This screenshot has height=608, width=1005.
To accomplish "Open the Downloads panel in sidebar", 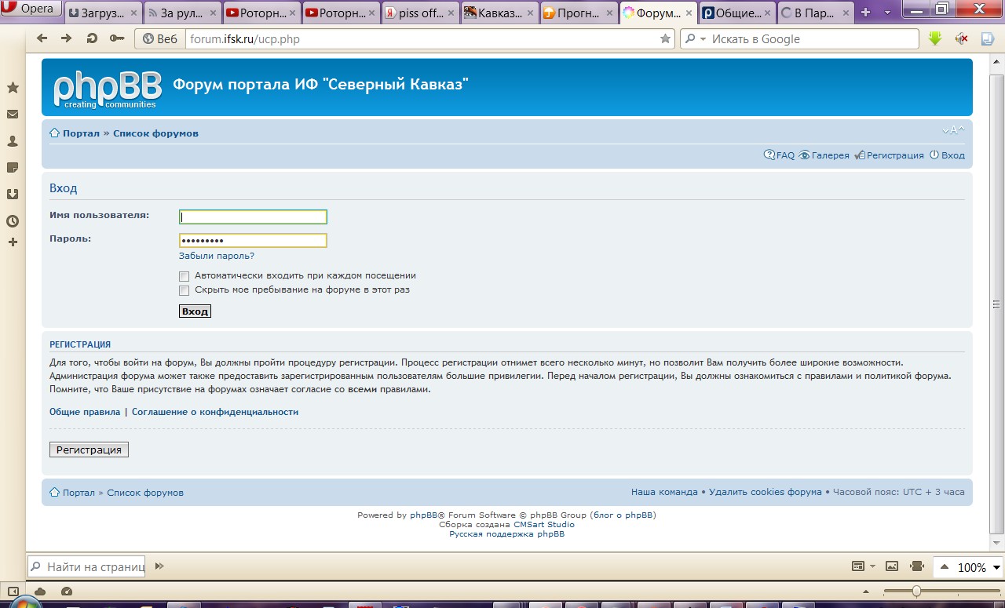I will coord(13,194).
